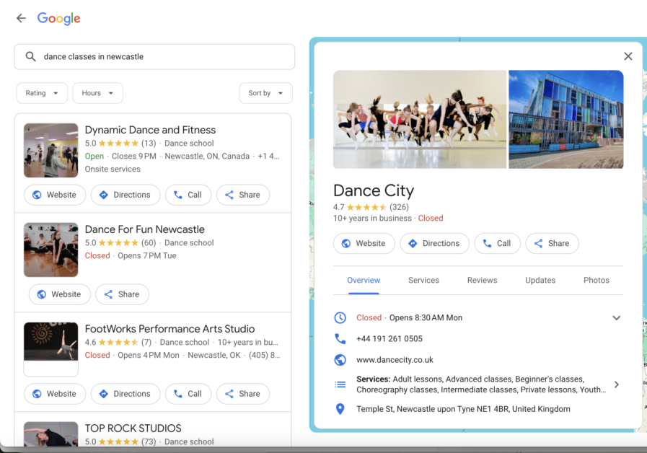Get Directions to Dynamic Dance and Fitness
Viewport: 647px width, 453px height.
(x=126, y=195)
